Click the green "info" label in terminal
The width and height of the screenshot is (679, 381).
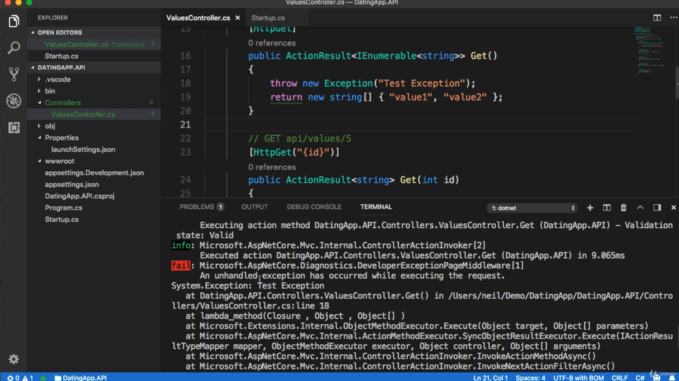pos(181,245)
